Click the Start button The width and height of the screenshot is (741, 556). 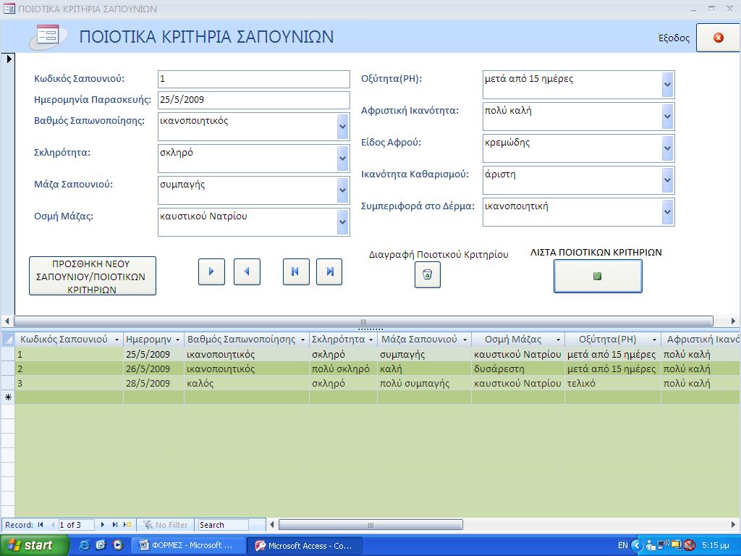coord(35,546)
